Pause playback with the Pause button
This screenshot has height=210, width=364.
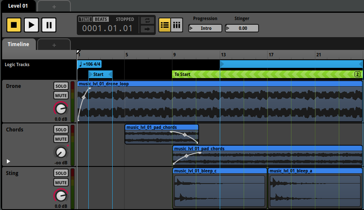click(49, 25)
